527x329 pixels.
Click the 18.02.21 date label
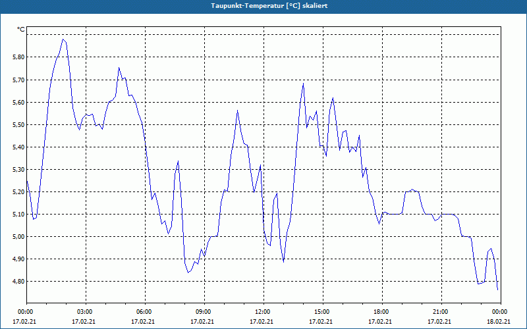pyautogui.click(x=499, y=321)
